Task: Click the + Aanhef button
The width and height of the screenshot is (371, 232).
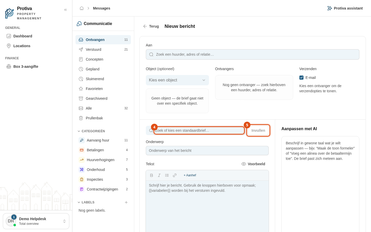Action: point(190,175)
